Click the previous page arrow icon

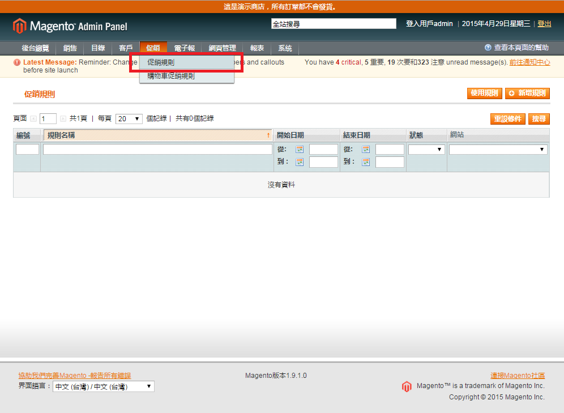pyautogui.click(x=33, y=119)
